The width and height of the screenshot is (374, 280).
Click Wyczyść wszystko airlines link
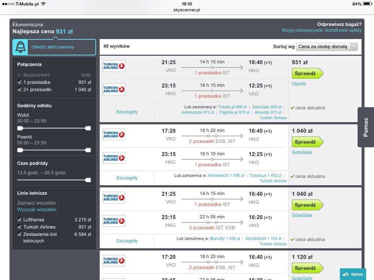click(x=37, y=210)
